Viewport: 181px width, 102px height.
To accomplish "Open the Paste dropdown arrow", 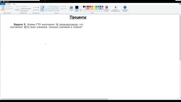I will (3, 11).
